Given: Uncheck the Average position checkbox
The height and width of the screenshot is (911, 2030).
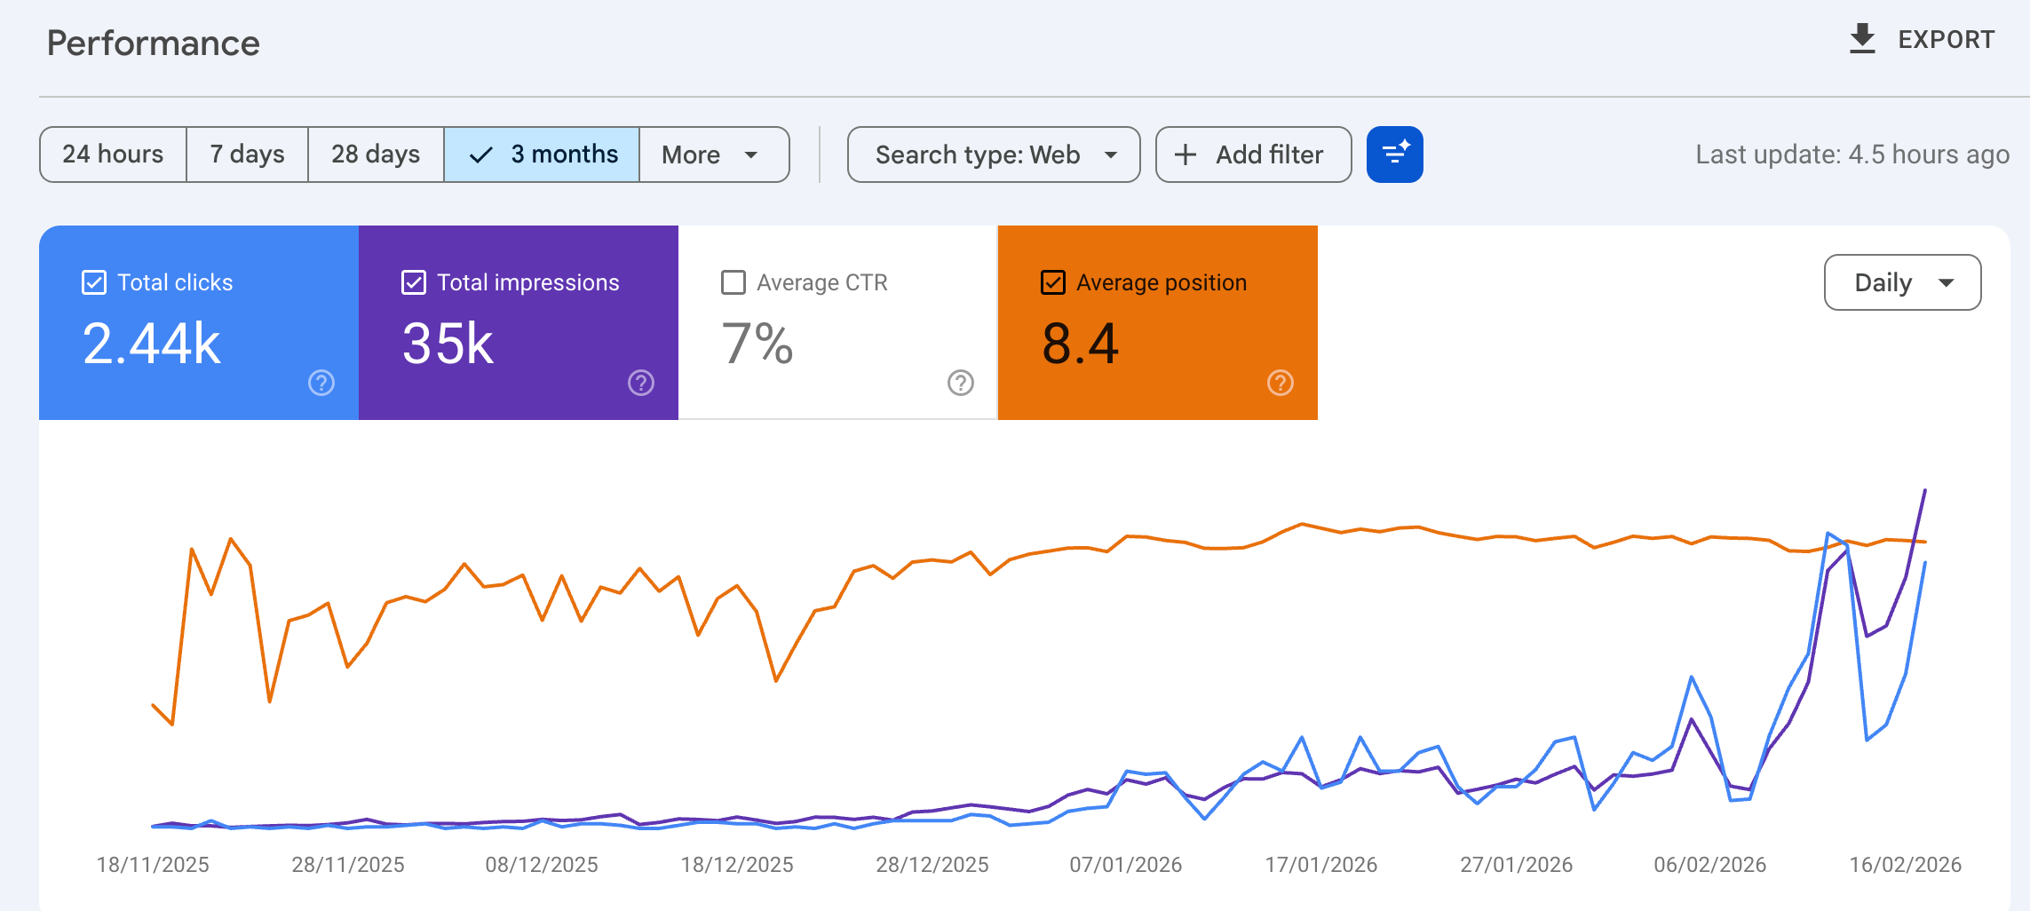Looking at the screenshot, I should tap(1053, 282).
